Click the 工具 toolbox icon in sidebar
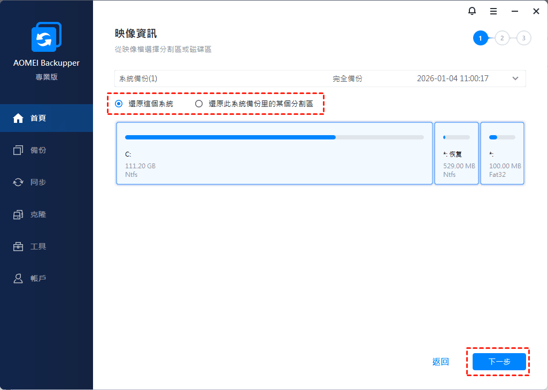This screenshot has height=390, width=548. click(18, 246)
